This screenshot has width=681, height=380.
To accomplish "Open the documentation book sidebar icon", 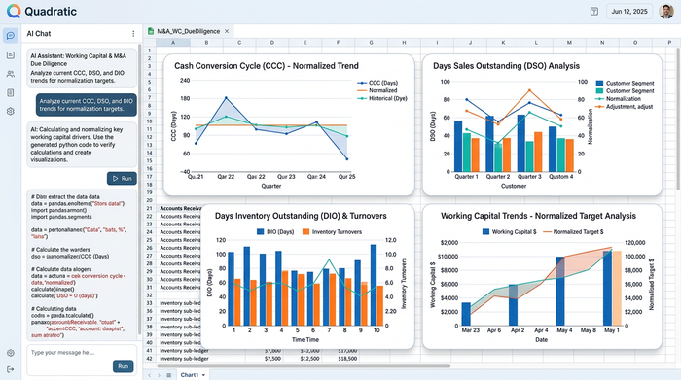I will click(x=11, y=93).
